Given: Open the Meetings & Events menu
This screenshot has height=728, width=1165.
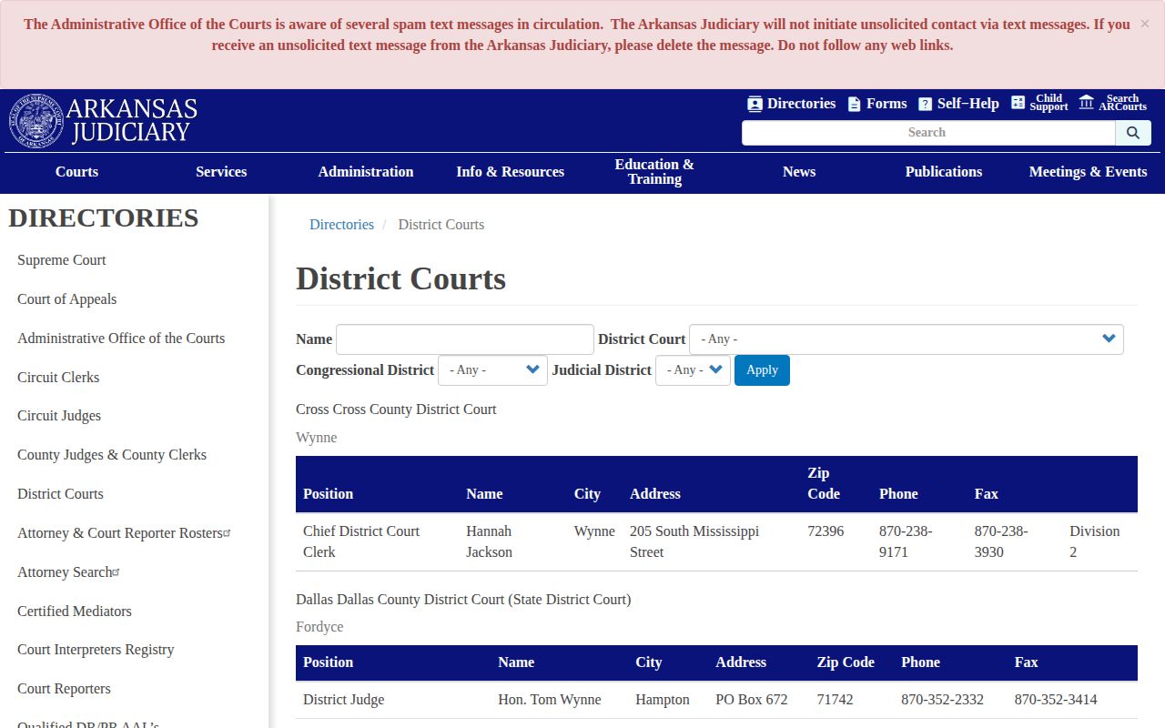Looking at the screenshot, I should (x=1089, y=172).
